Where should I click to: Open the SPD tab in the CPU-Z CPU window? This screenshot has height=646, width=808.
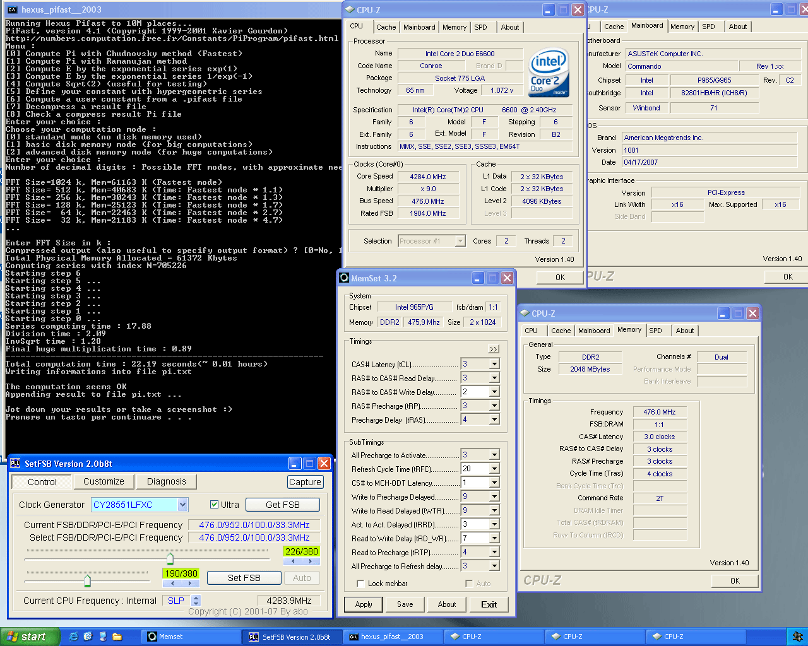point(480,27)
